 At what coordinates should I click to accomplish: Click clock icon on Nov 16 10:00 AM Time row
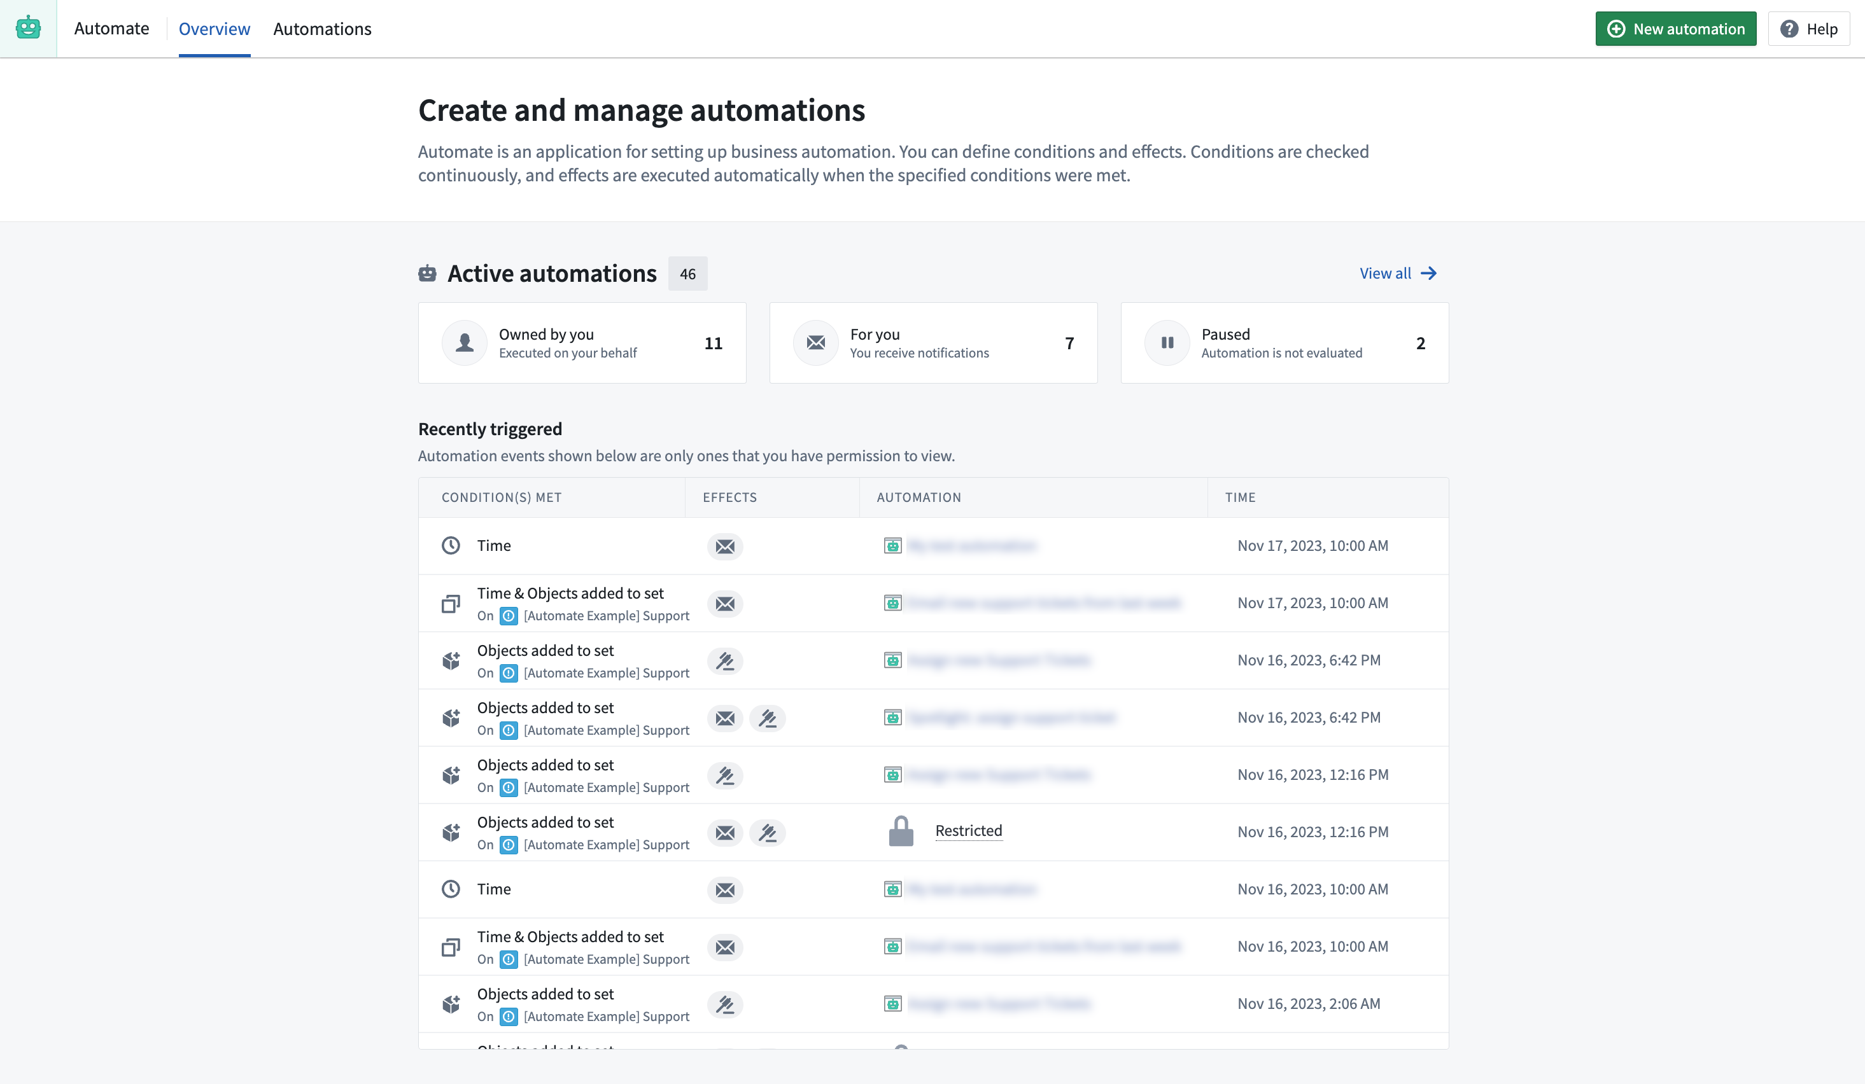tap(451, 889)
